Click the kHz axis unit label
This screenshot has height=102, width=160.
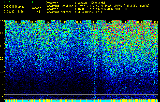2,21
